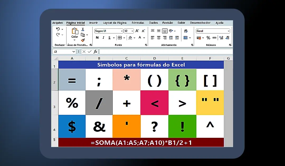Open Insert Function fx button

pyautogui.click(x=95, y=52)
